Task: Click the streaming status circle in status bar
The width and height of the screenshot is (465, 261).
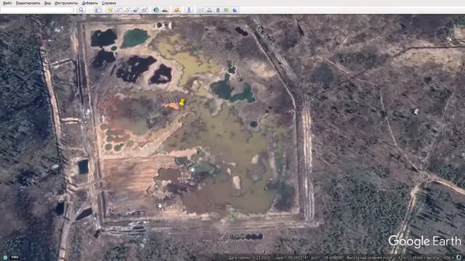Action: point(459,257)
